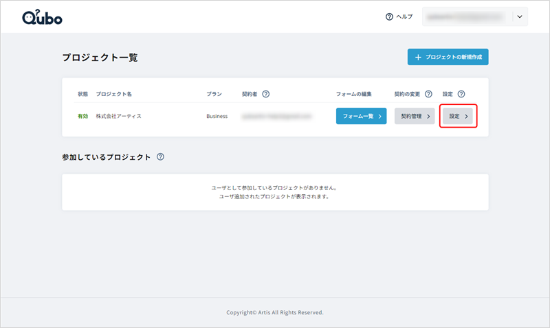Open the blurred account name selector
The height and width of the screenshot is (328, 550).
point(467,17)
